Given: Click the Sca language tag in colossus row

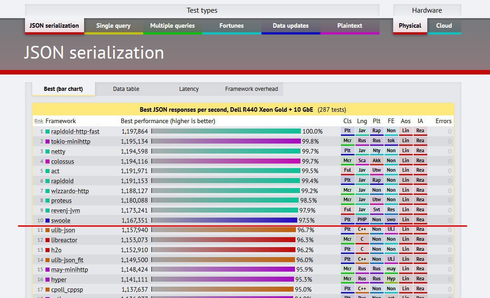Looking at the screenshot, I should point(362,161).
